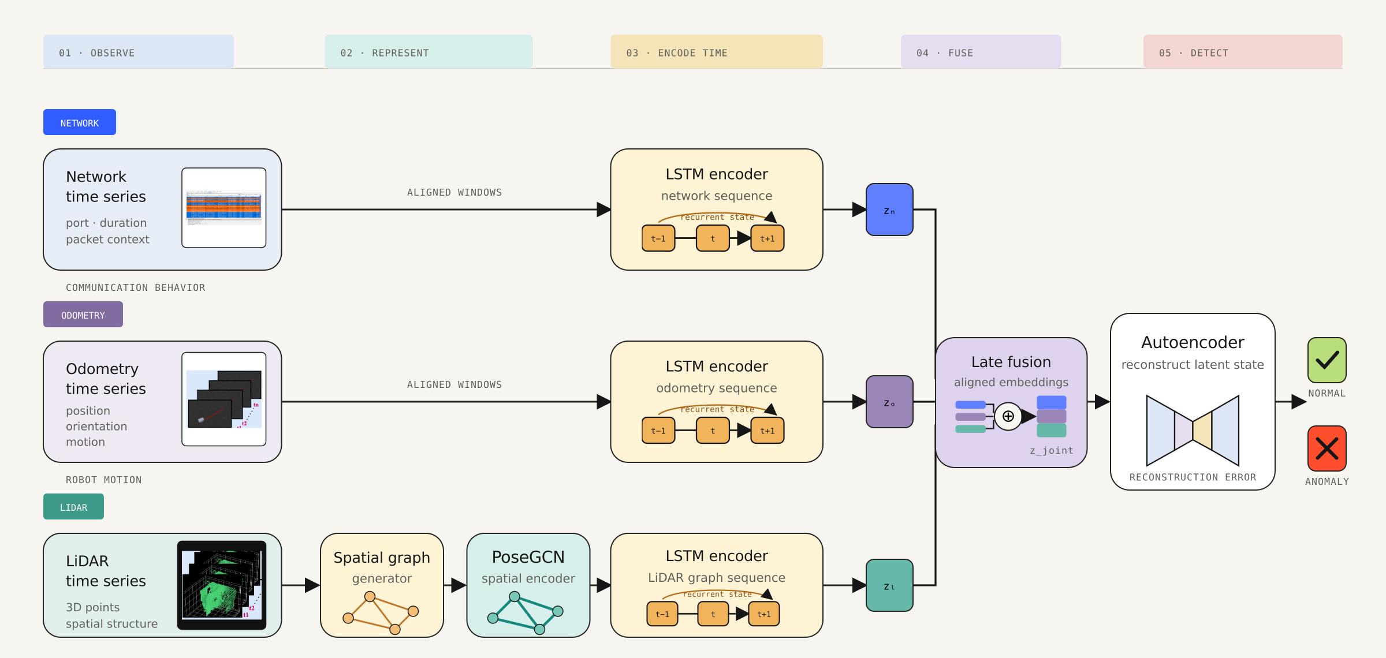Click the LSTM encoder network sequence title
This screenshot has width=1386, height=658.
717,184
